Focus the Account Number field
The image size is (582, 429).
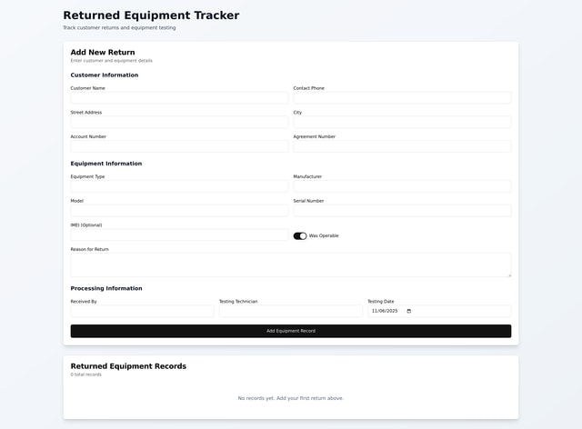pos(179,146)
